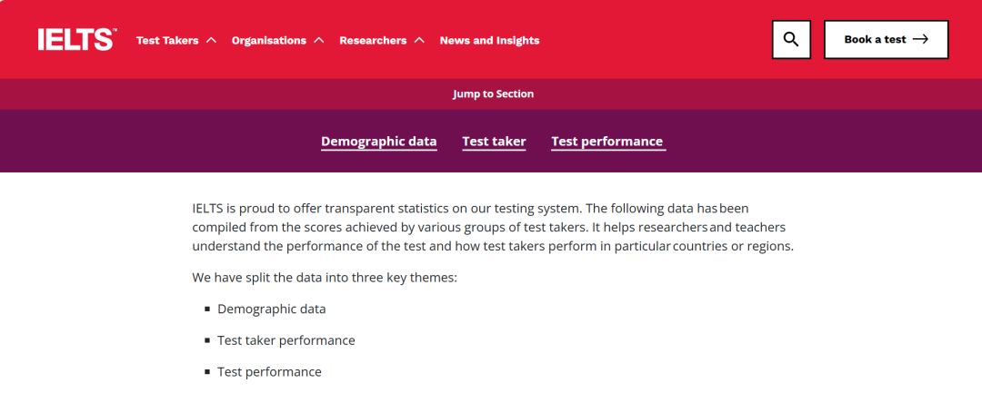The height and width of the screenshot is (393, 982).
Task: Expand the Test Takers chevron
Action: tap(211, 40)
